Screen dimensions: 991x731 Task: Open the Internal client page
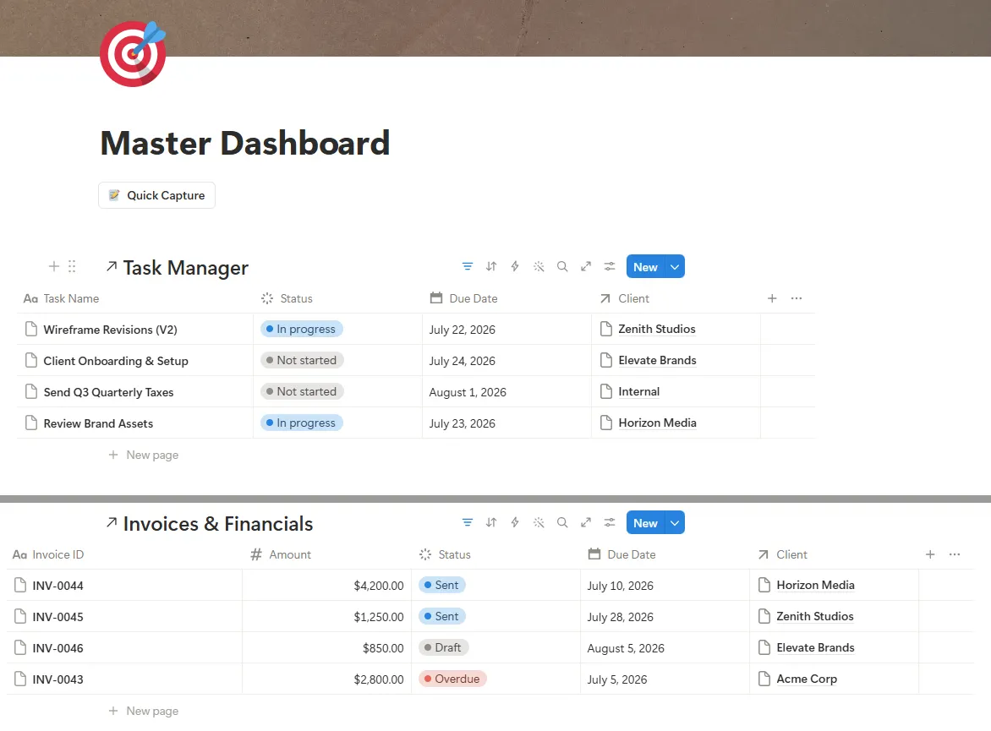tap(639, 392)
